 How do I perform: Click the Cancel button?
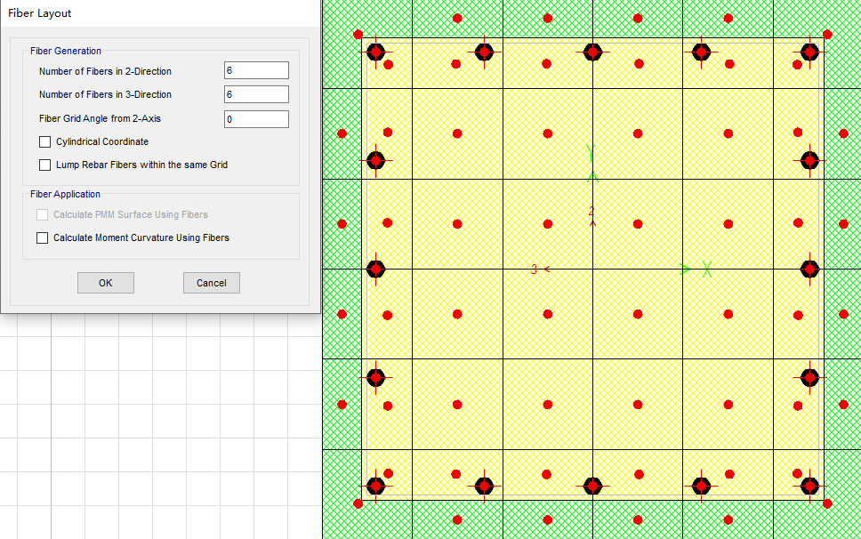click(212, 283)
